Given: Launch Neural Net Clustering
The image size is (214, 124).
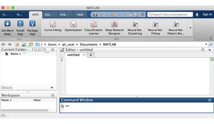Looking at the screenshot, I should (x=135, y=28).
